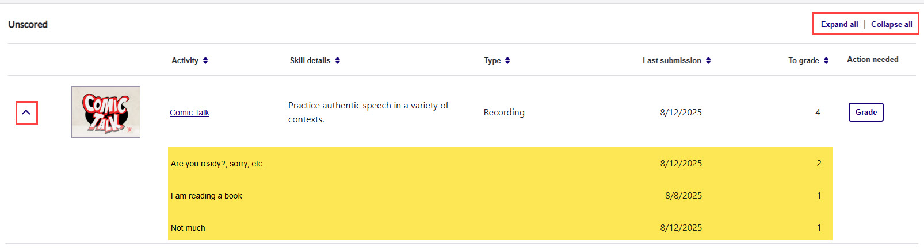Sort by Last submission arrows
The width and height of the screenshot is (924, 248).
708,61
